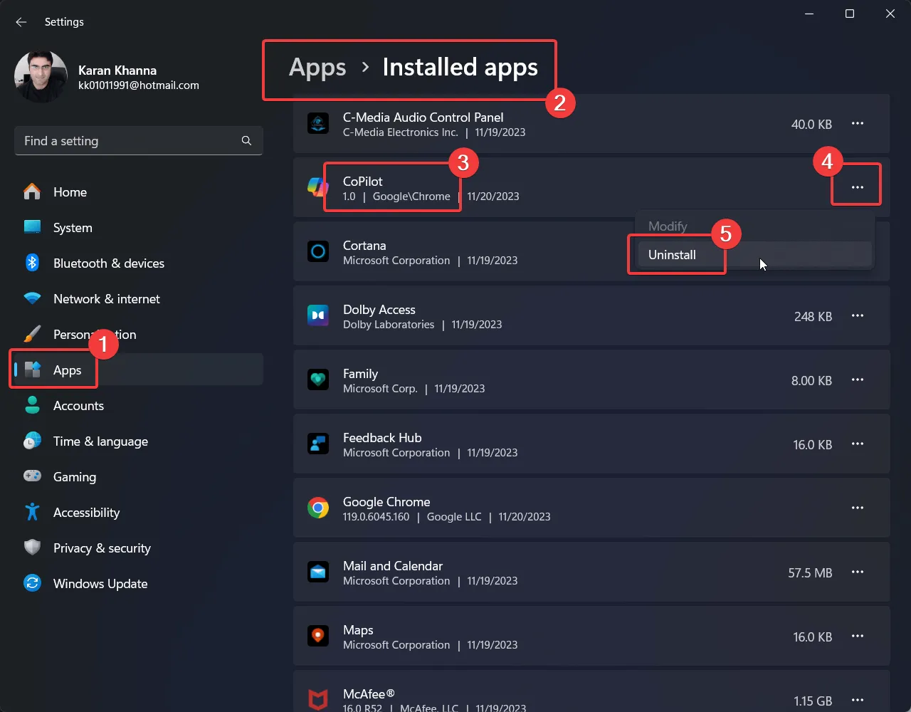Screen dimensions: 911x712
Task: Click the Apps breadcrumb link
Action: click(x=317, y=68)
